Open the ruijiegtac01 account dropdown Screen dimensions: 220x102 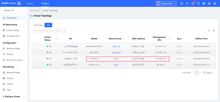point(166,4)
